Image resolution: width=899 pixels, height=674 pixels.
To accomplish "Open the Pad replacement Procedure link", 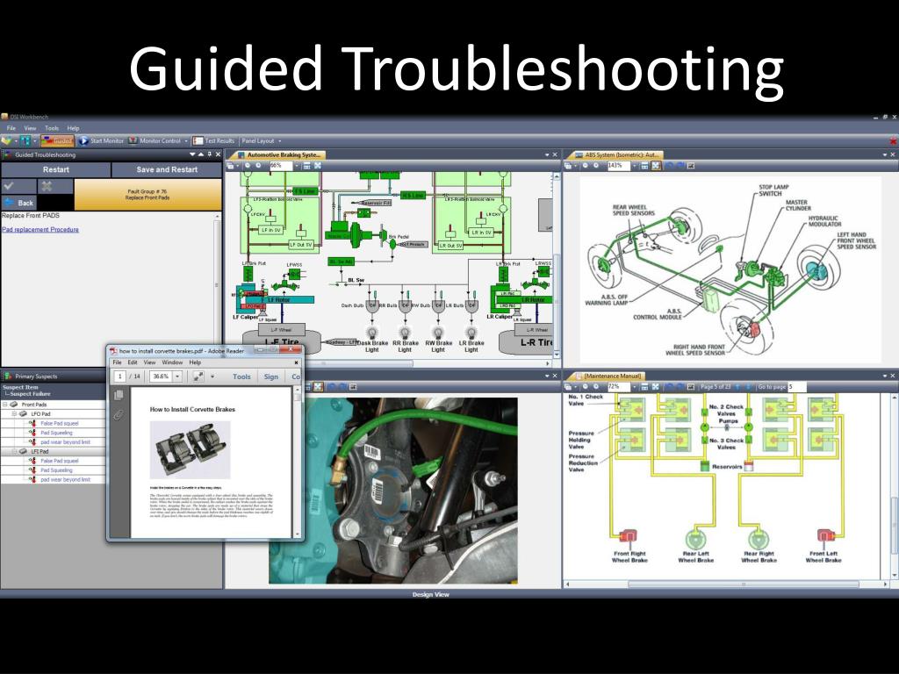I will pos(40,229).
